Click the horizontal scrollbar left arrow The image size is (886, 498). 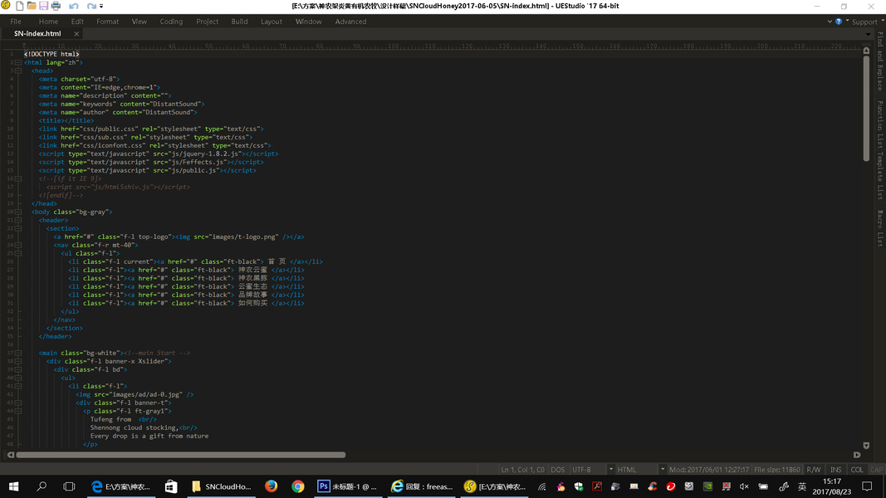coord(11,455)
